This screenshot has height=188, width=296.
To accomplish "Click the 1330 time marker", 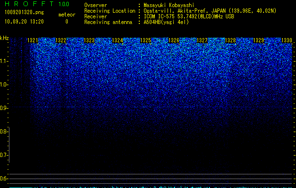I will tap(287, 40).
